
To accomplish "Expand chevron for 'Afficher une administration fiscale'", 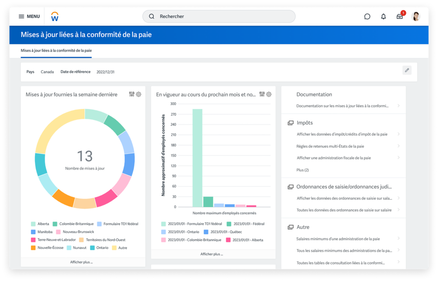I will click(399, 158).
